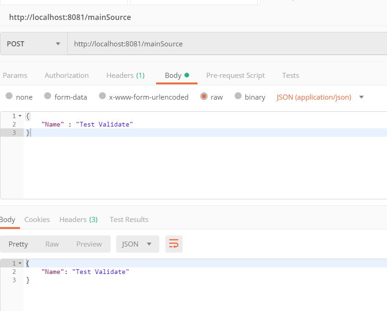The image size is (387, 311).
Task: Open the request Tests tab
Action: [x=290, y=75]
